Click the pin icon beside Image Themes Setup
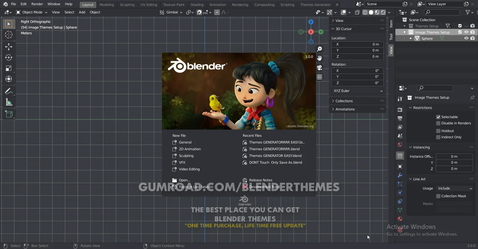478x249 pixels. (472, 98)
